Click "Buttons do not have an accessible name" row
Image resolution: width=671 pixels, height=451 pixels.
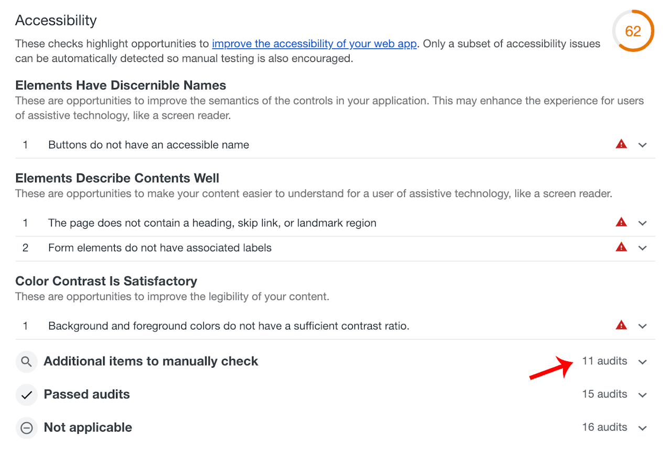[x=148, y=145]
